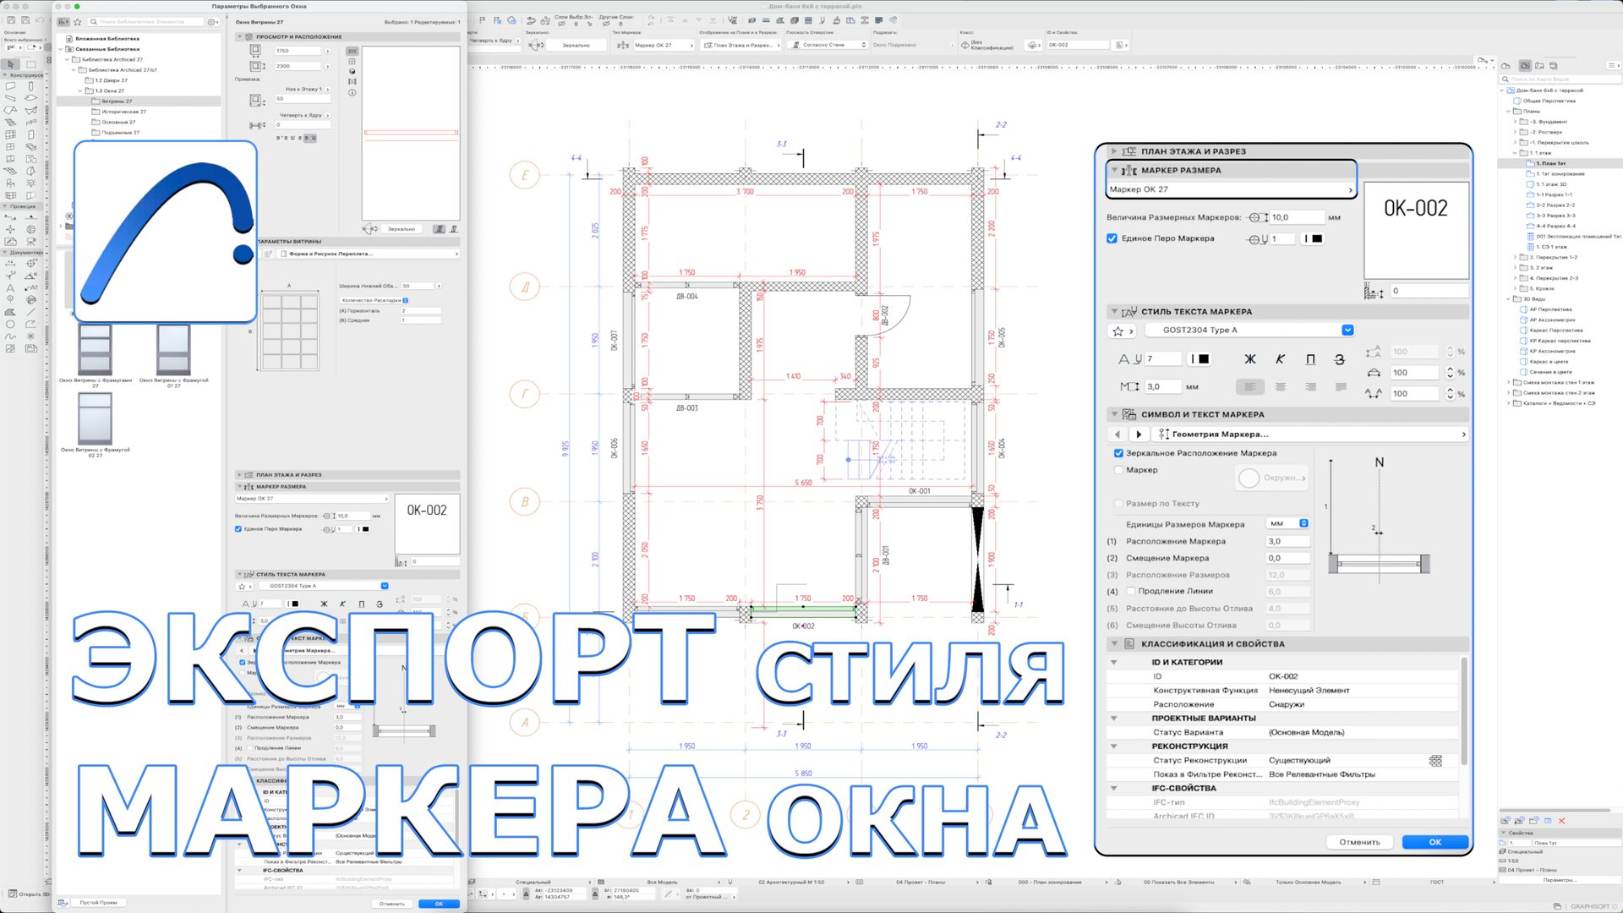
Task: Open the Единицы Размеров Маркера units dropdown
Action: point(1303,523)
